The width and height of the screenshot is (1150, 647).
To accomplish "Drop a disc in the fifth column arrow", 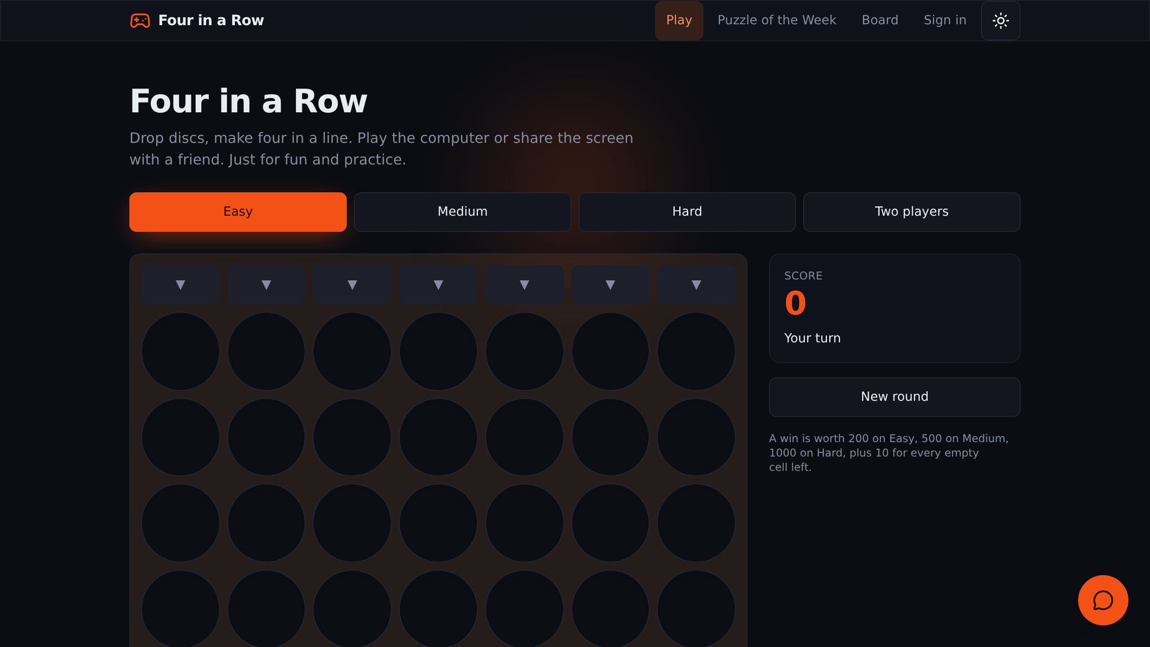I will tap(524, 284).
